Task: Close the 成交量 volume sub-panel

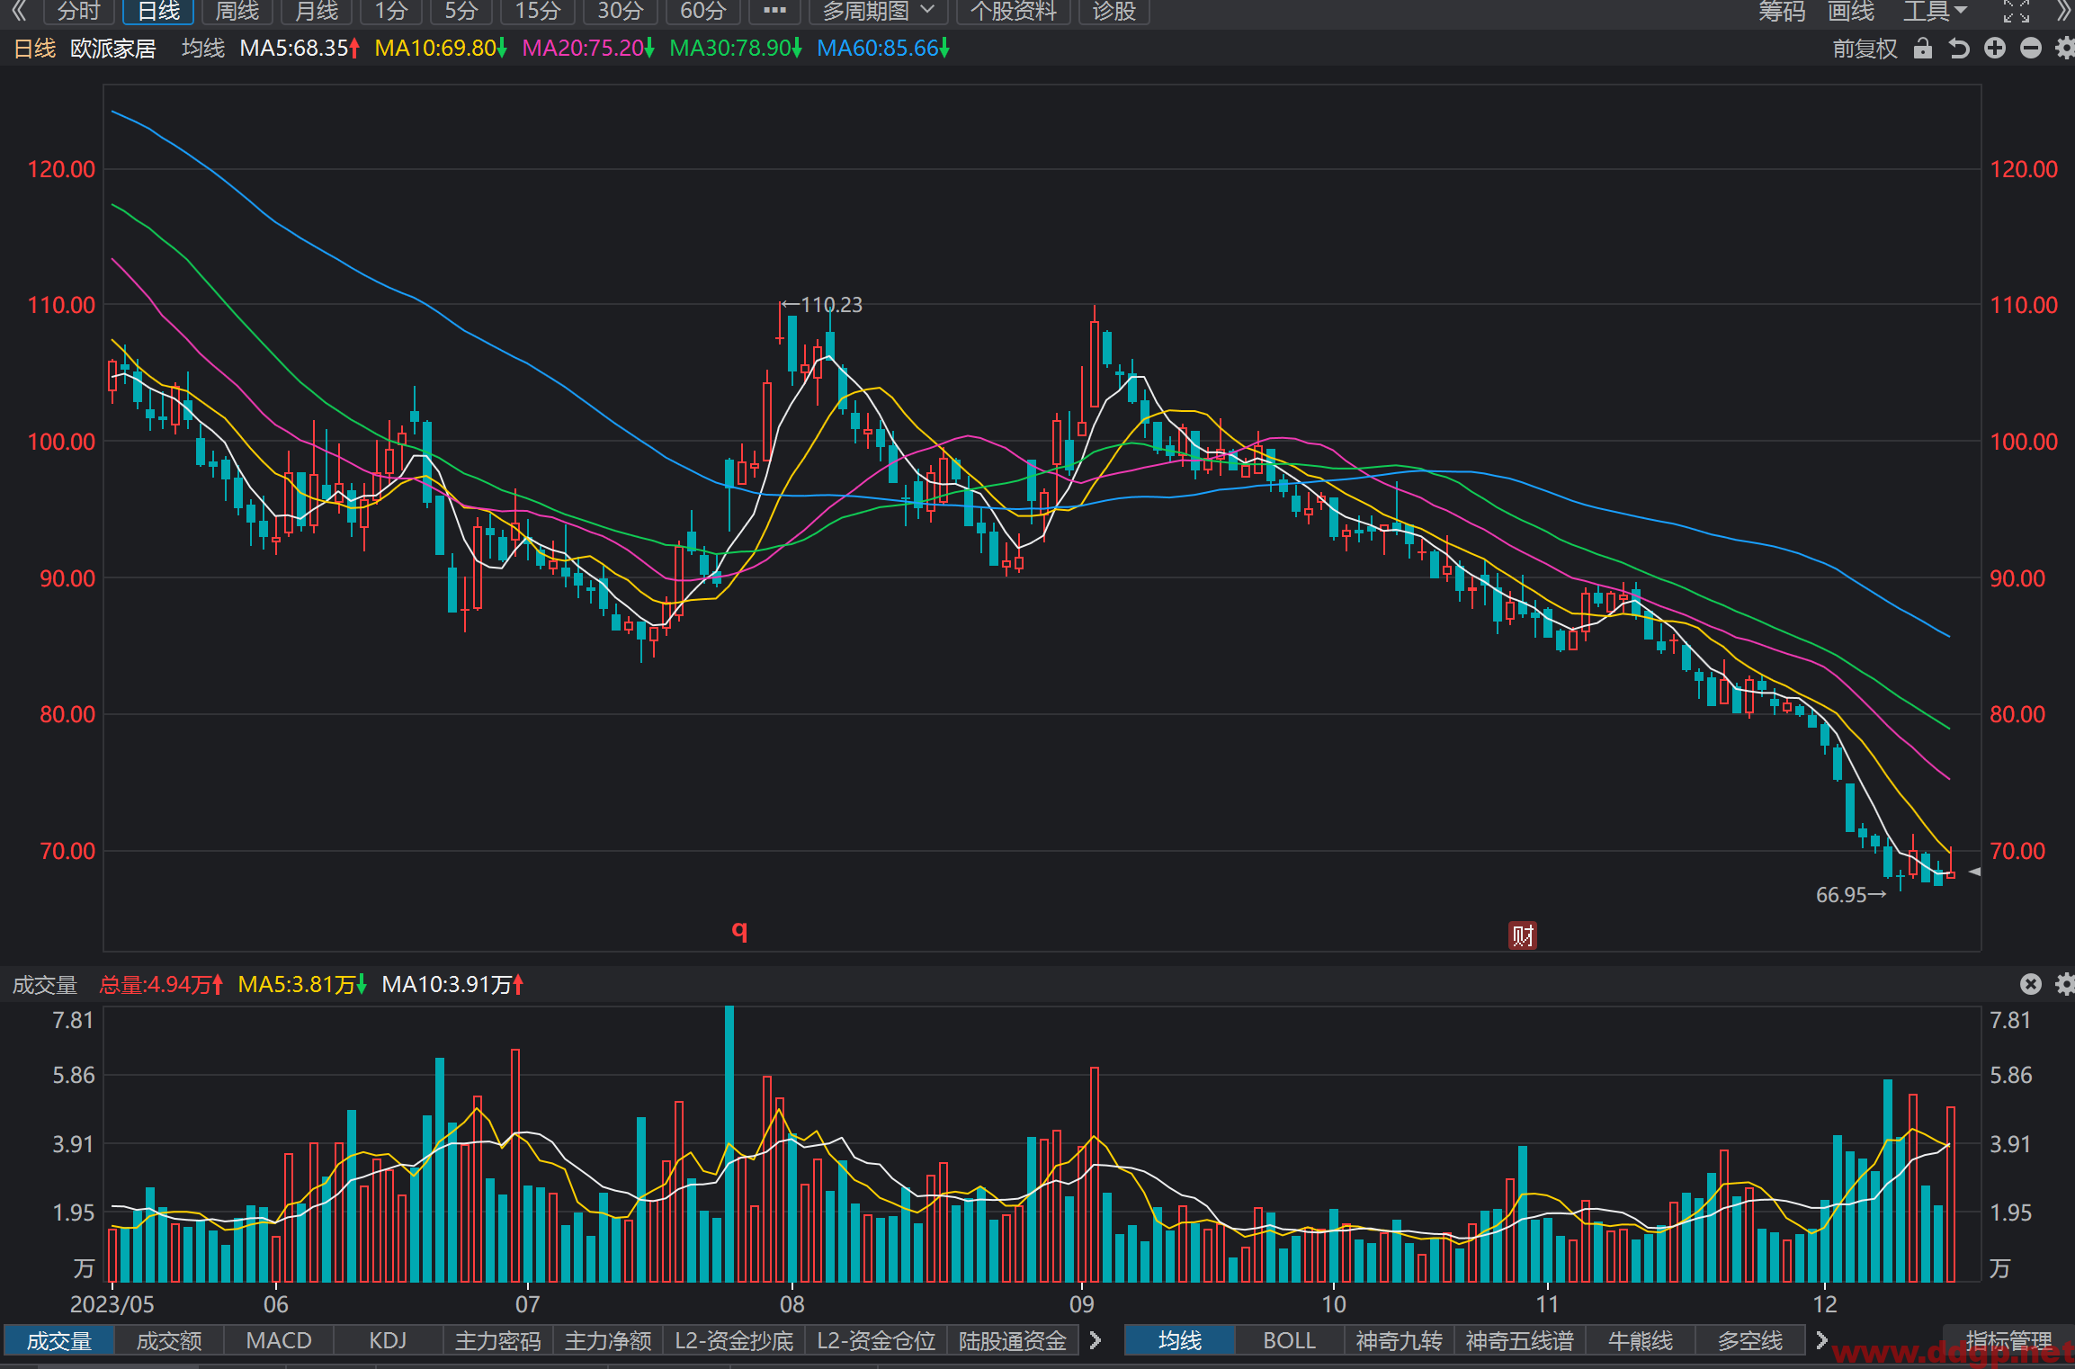Action: (2031, 984)
